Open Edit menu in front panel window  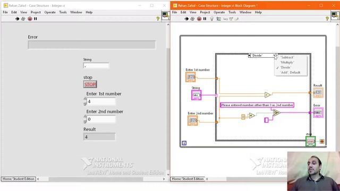(x=14, y=12)
